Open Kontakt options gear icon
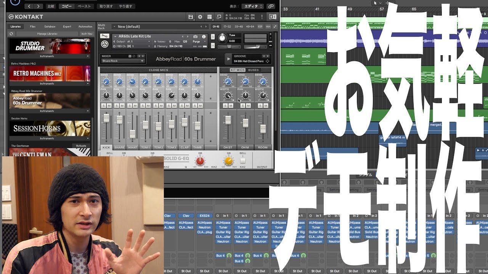This screenshot has height=274, width=488. click(200, 17)
